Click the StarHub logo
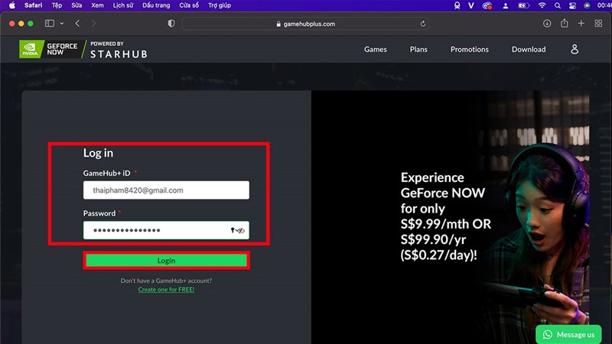This screenshot has width=612, height=344. point(119,50)
